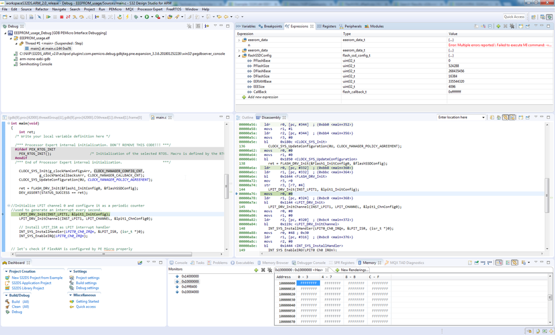The width and height of the screenshot is (555, 335).
Task: Click the green plus in Monitors panel
Action: pos(256,270)
